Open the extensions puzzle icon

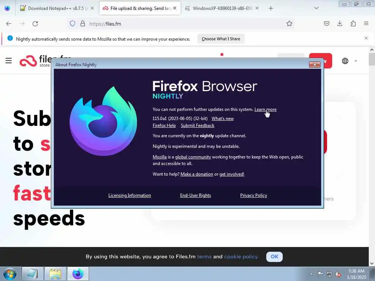tap(353, 23)
